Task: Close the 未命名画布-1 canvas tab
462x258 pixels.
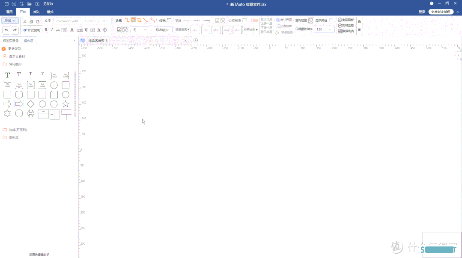Action: coord(185,41)
